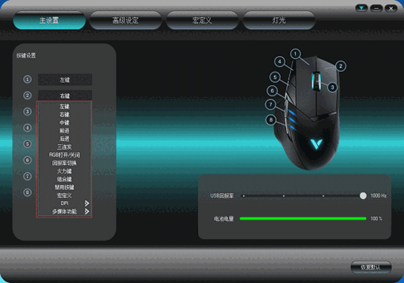Select number 7 circle in key settings list
This screenshot has height=283, width=404.
click(x=27, y=176)
